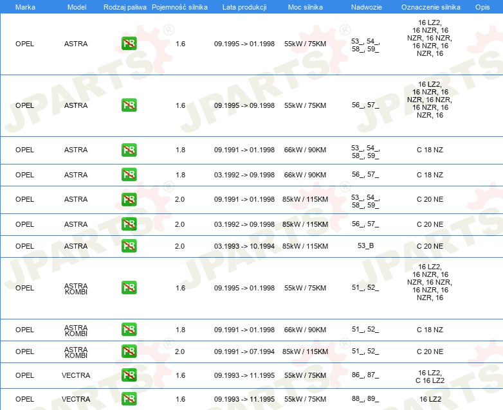Select the 09.1991 -> 07.1994 date cell
503x410 pixels.
[x=244, y=352]
